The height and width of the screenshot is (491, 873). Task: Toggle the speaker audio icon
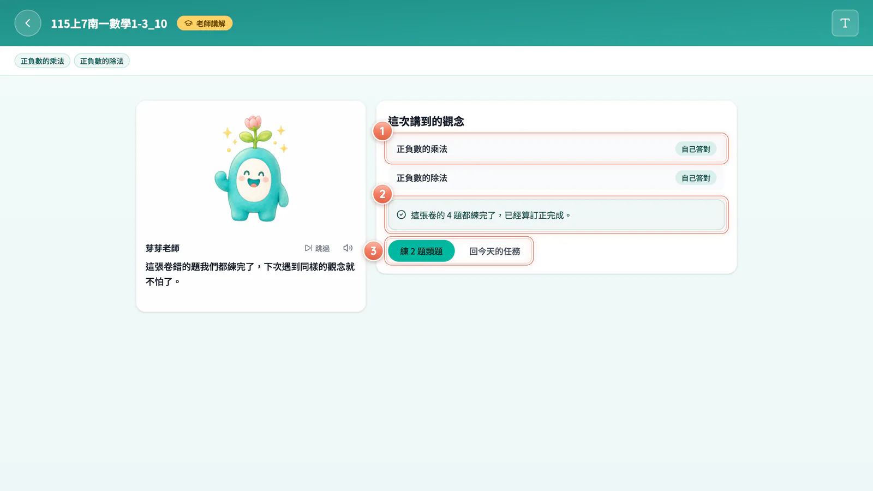348,248
